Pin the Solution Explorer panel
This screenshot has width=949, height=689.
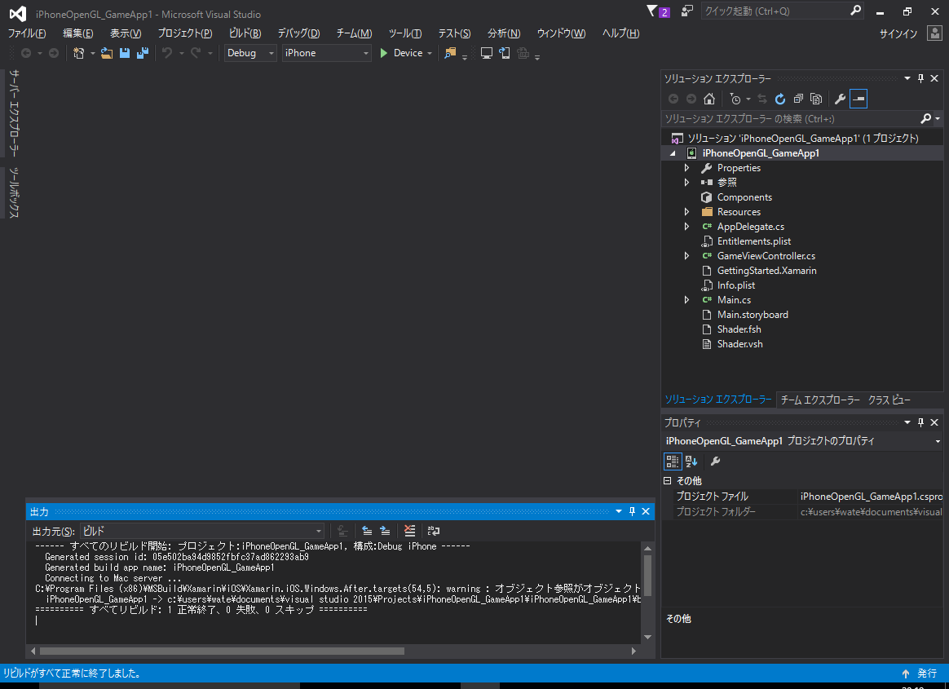tap(920, 79)
